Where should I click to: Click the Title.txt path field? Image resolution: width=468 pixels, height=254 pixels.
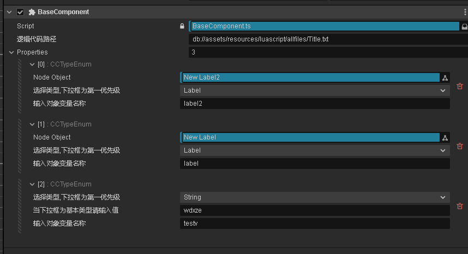click(x=327, y=39)
